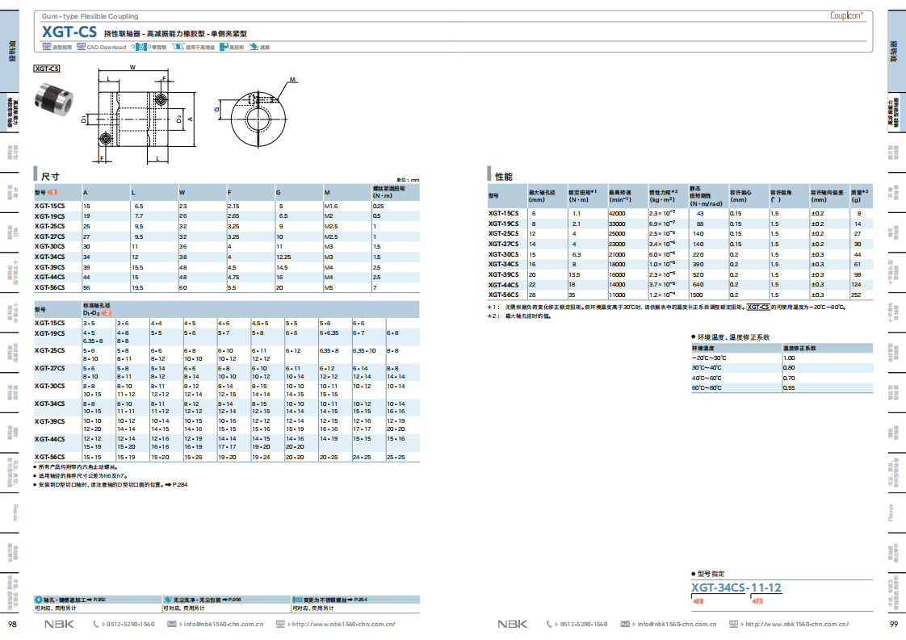Image resolution: width=906 pixels, height=640 pixels.
Task: Click the high torque (高扭矩) feature icon
Action: [224, 47]
